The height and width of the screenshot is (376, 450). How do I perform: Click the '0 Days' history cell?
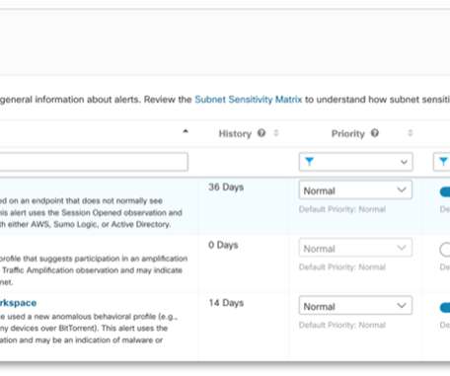(223, 245)
